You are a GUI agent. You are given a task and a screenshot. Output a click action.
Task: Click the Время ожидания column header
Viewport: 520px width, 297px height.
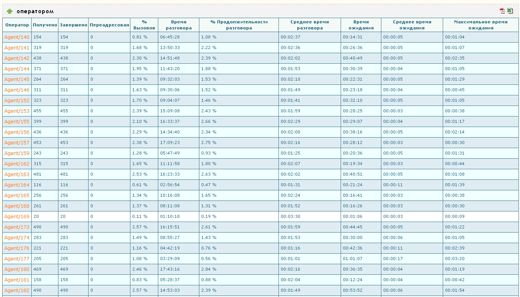[x=361, y=25]
